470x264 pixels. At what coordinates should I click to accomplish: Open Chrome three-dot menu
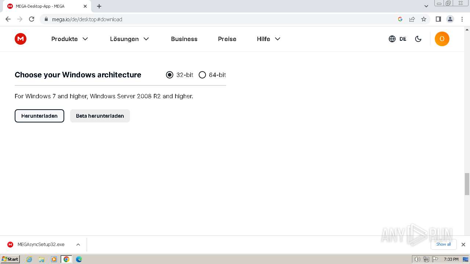point(462,19)
